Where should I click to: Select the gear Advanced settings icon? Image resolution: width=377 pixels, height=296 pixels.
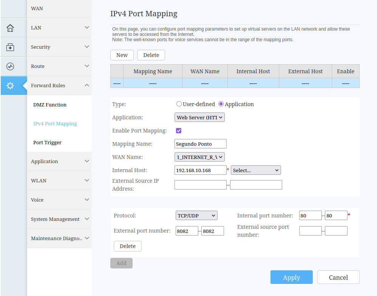click(x=10, y=86)
